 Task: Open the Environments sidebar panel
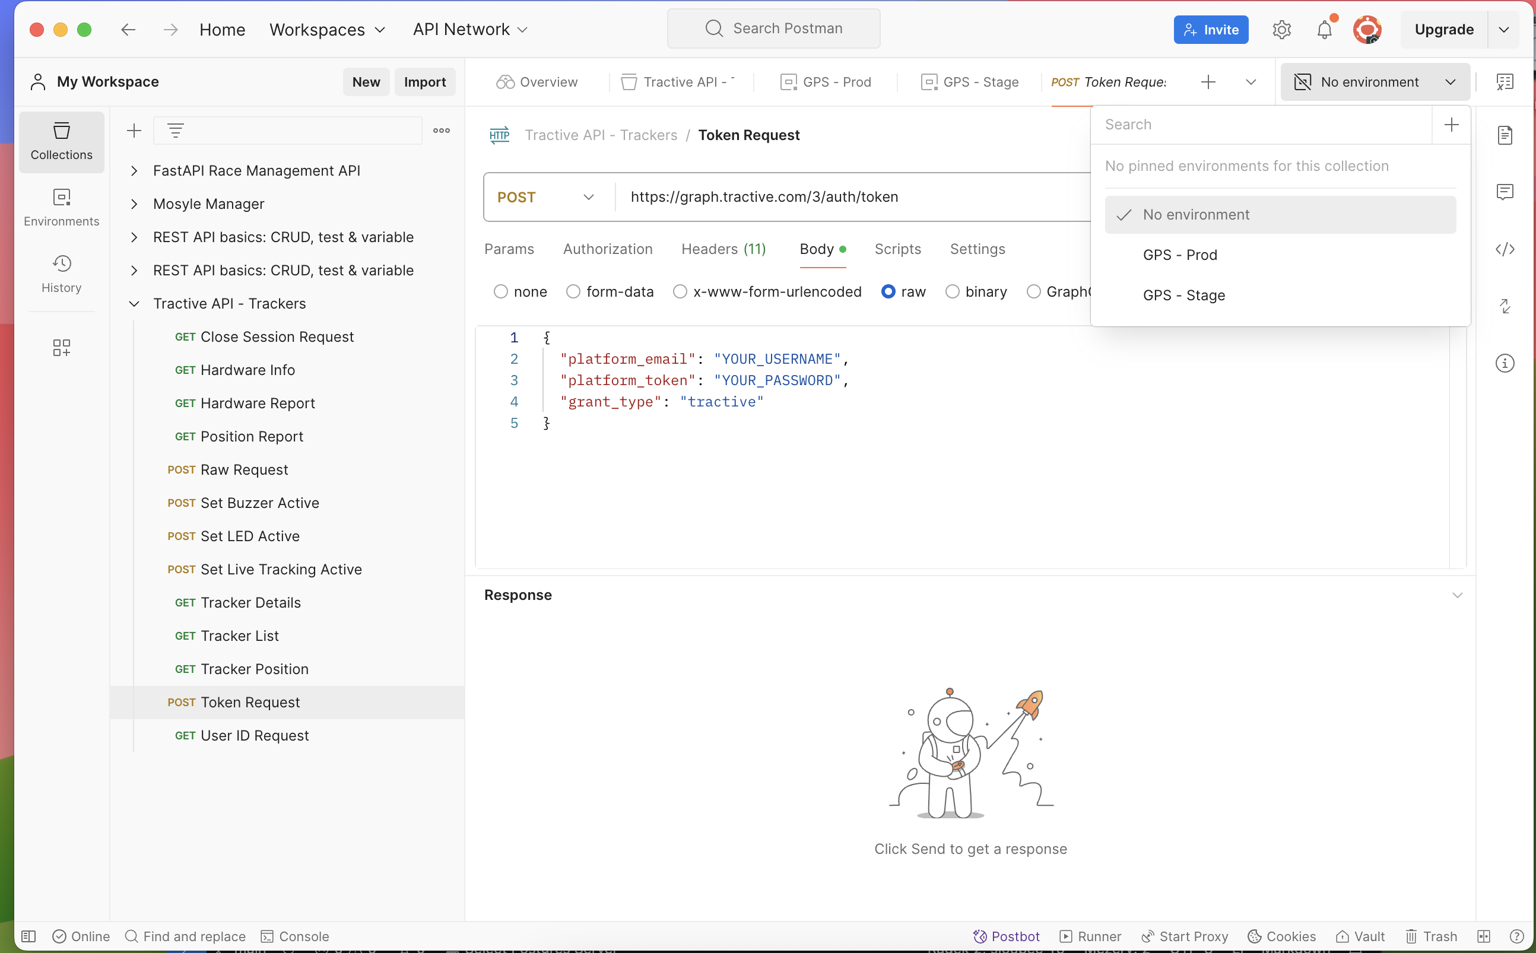pyautogui.click(x=61, y=207)
